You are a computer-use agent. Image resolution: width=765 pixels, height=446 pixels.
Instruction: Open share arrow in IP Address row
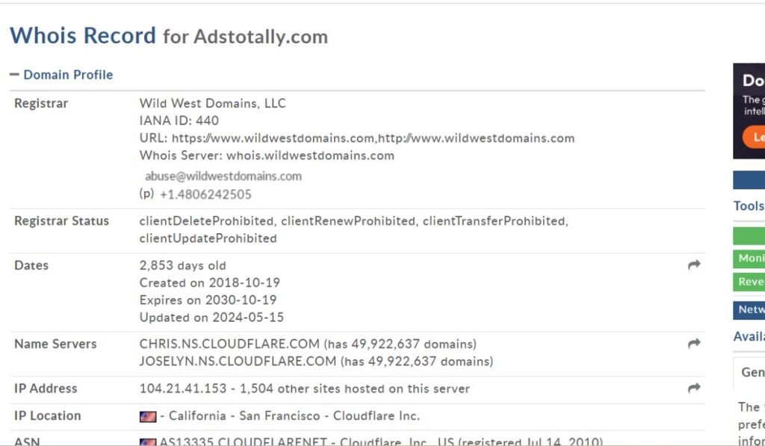click(x=694, y=388)
